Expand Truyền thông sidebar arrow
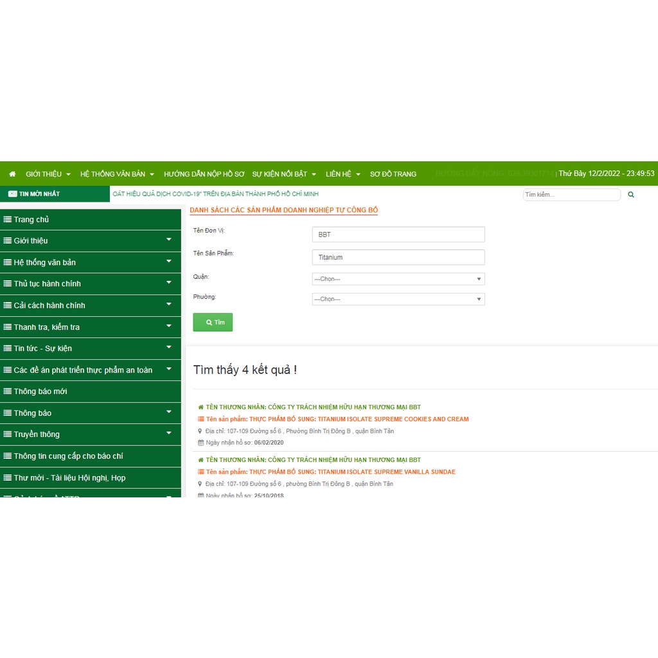 point(169,433)
